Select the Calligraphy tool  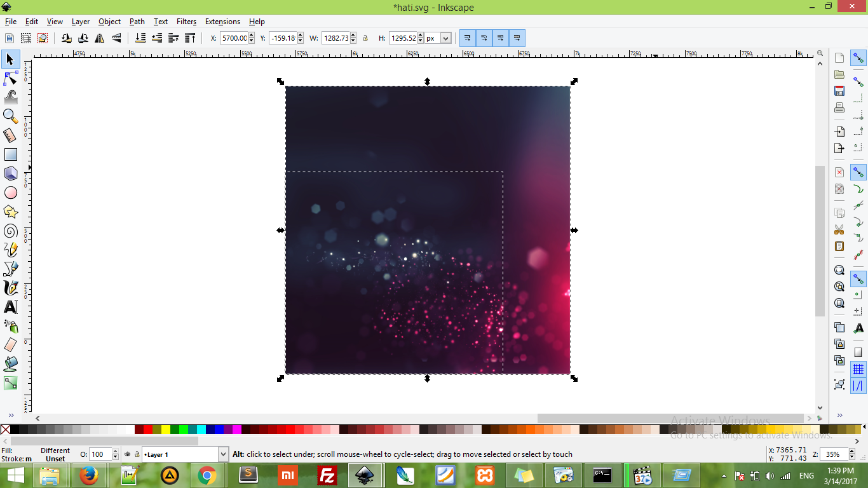[10, 288]
